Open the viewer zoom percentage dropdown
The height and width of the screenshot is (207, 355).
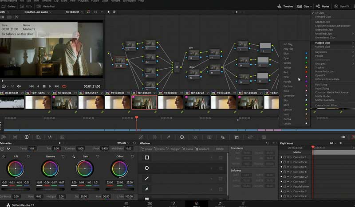(4, 12)
